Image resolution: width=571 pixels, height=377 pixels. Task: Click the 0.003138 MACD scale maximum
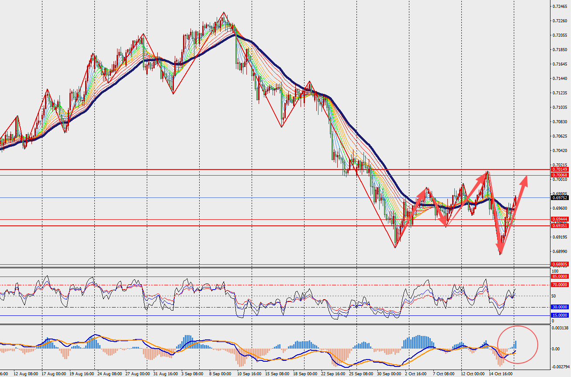561,328
